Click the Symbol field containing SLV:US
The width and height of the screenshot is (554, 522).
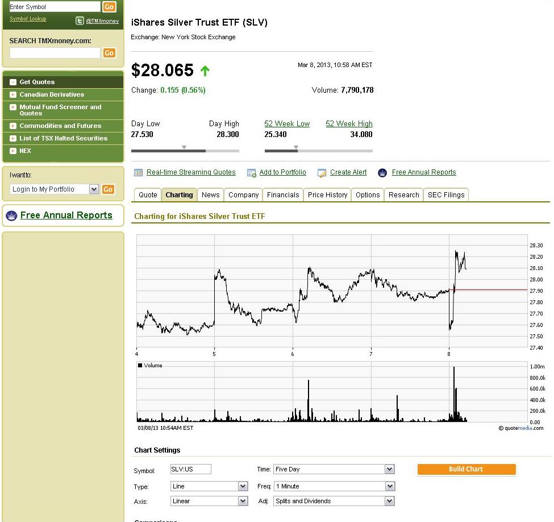(x=191, y=469)
